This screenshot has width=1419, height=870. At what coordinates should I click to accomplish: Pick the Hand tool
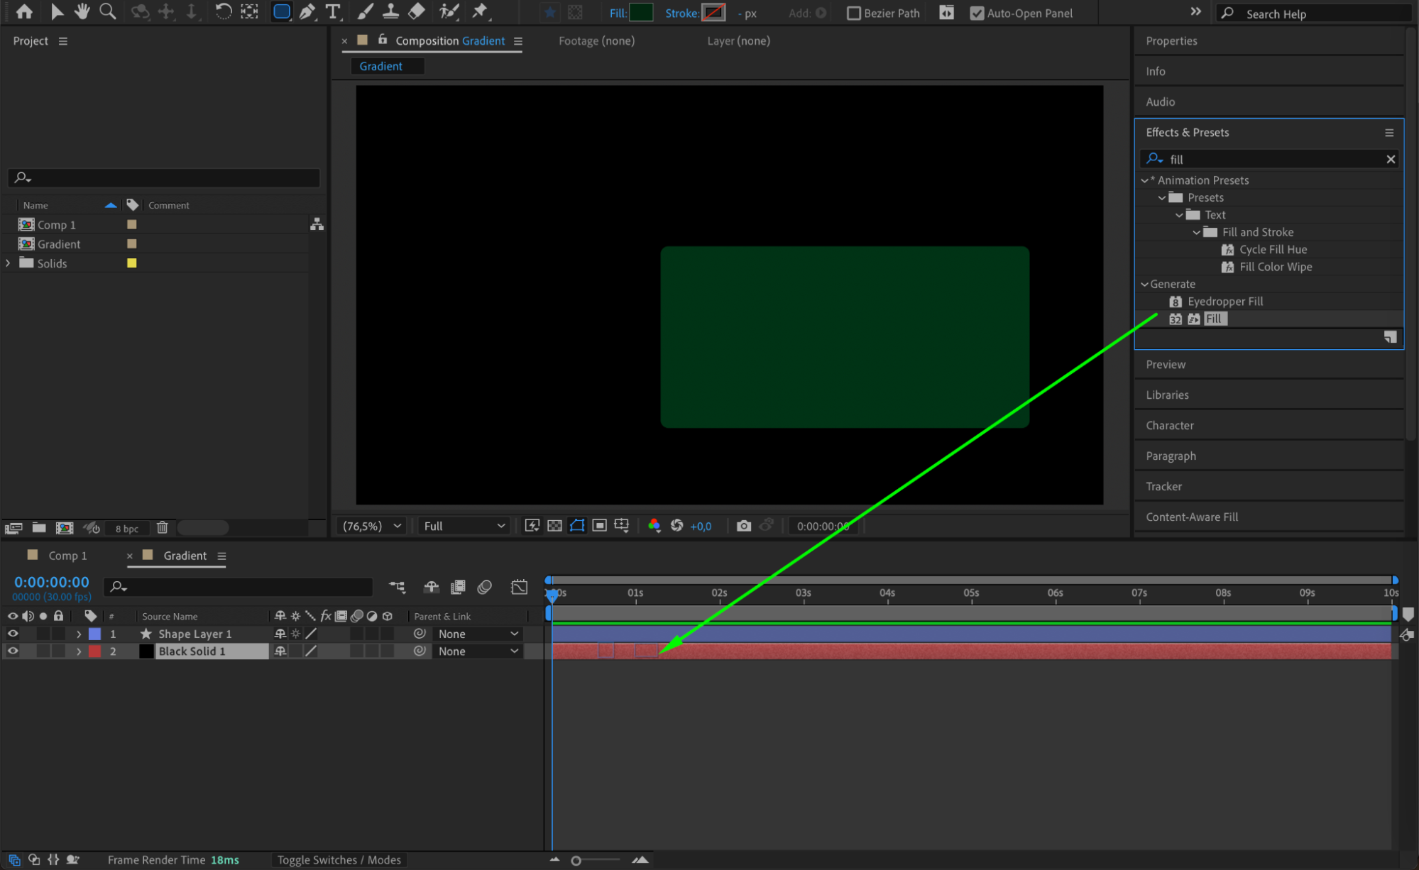coord(82,11)
